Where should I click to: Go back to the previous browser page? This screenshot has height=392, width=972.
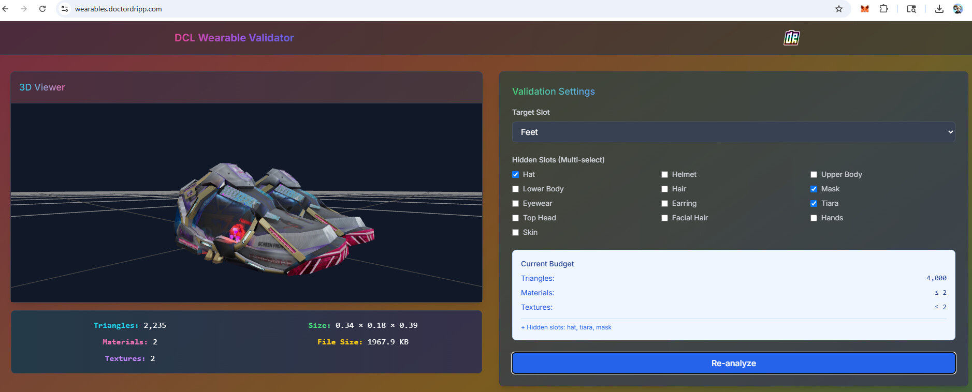pyautogui.click(x=6, y=9)
